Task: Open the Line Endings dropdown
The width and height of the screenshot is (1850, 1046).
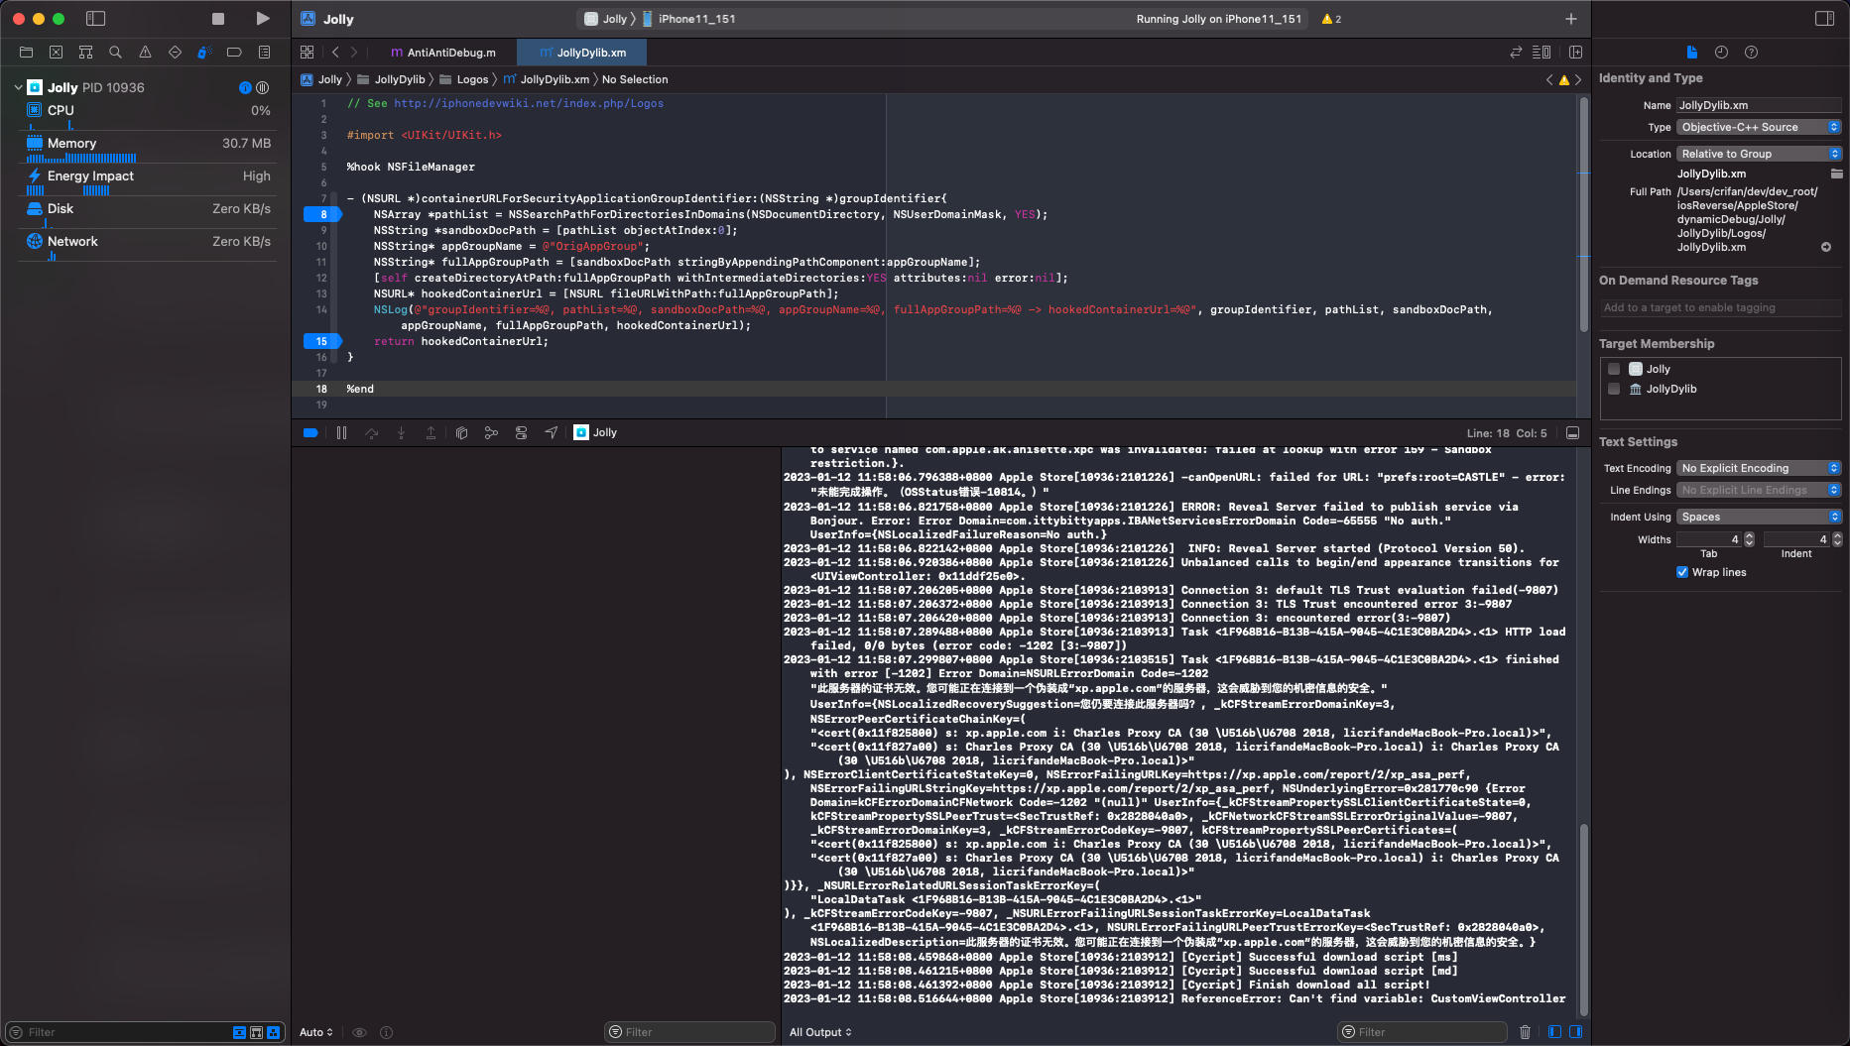Action: pos(1759,490)
